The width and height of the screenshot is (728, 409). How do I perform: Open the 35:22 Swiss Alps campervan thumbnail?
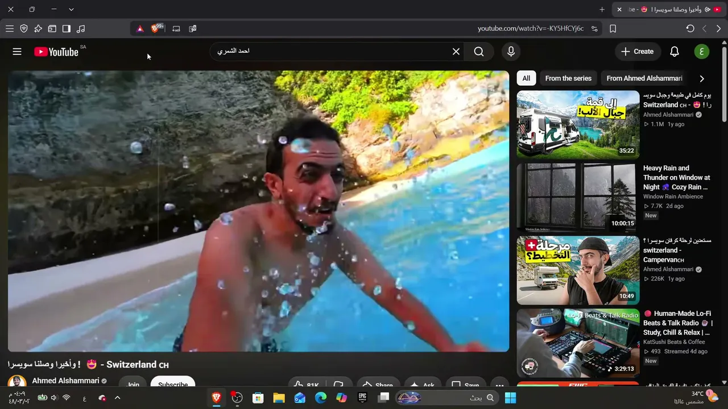pos(578,124)
